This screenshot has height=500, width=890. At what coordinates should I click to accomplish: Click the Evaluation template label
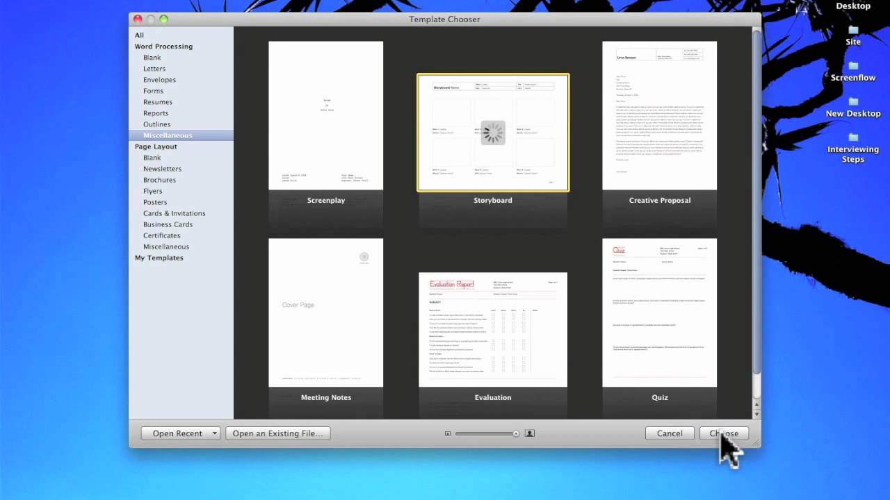[x=493, y=397]
